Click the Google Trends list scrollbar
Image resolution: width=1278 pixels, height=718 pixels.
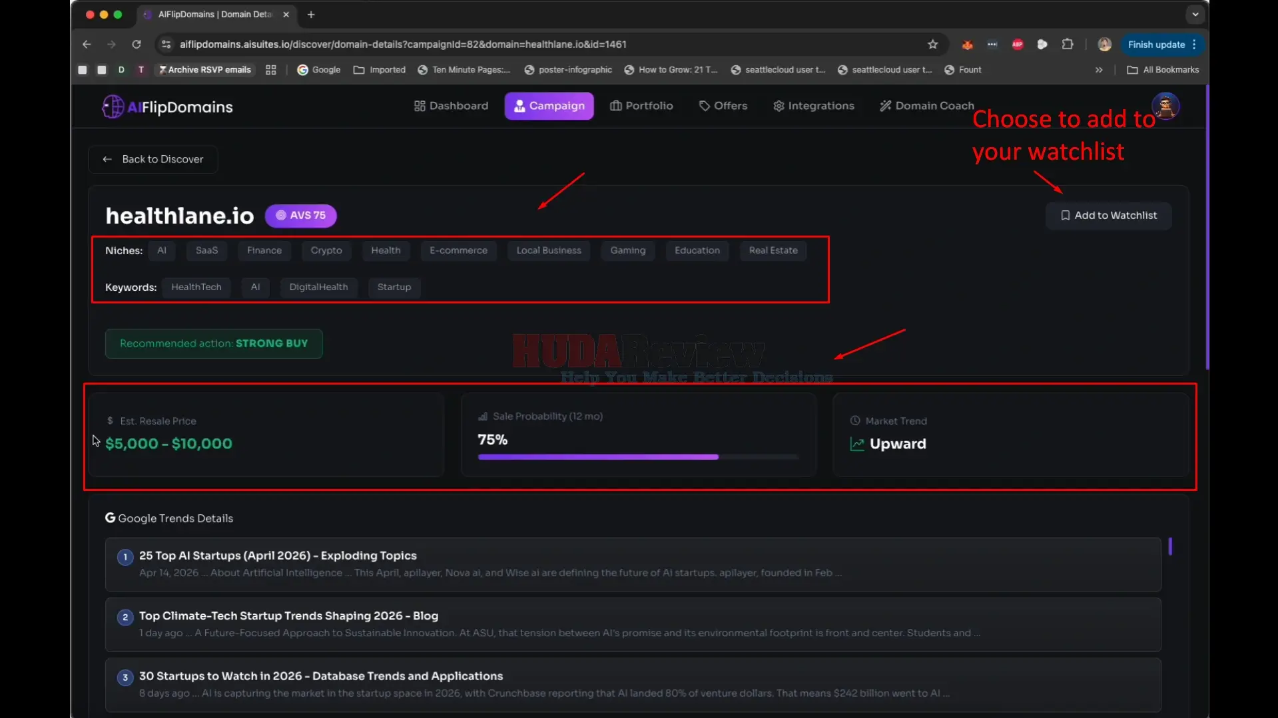[1170, 547]
